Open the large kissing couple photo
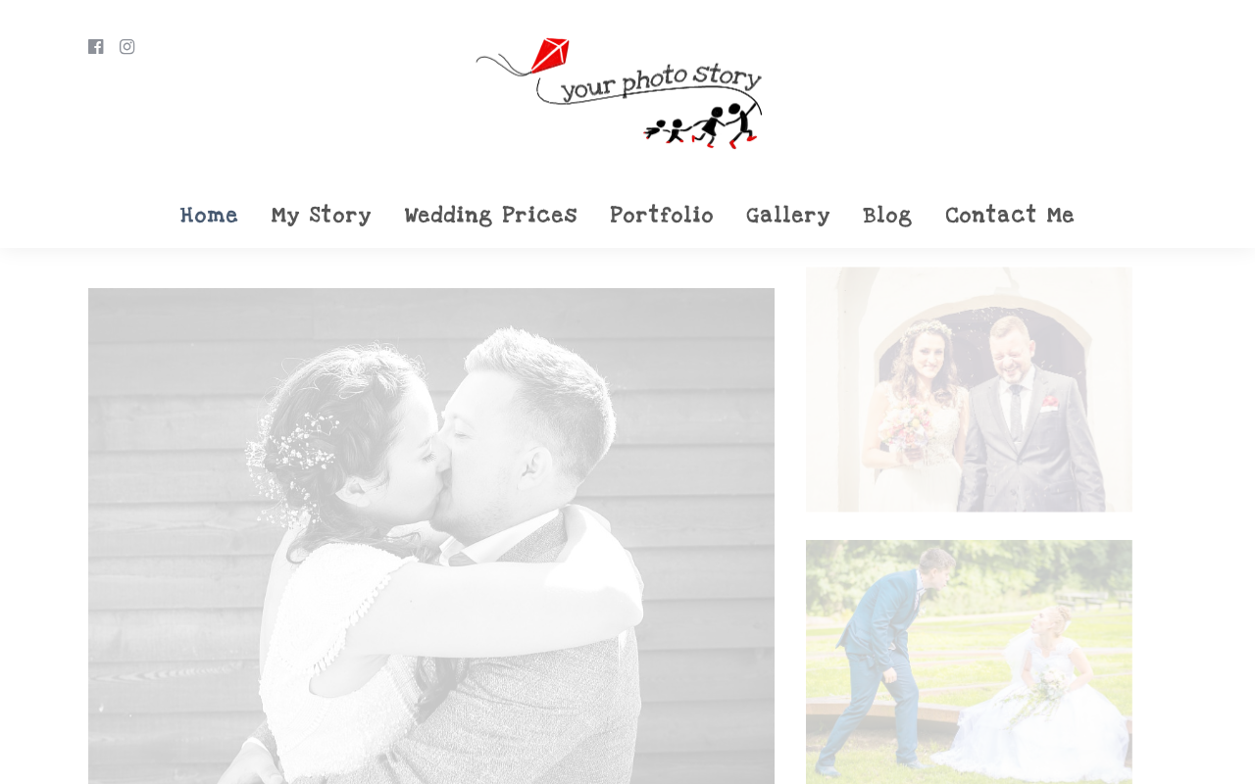 pos(431,536)
